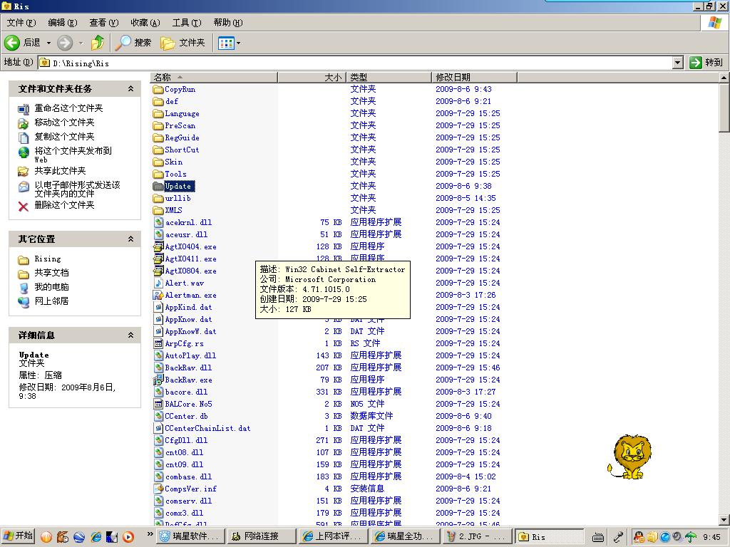Click the 网上邻居 network icon
Image resolution: width=730 pixels, height=547 pixels.
[24, 302]
